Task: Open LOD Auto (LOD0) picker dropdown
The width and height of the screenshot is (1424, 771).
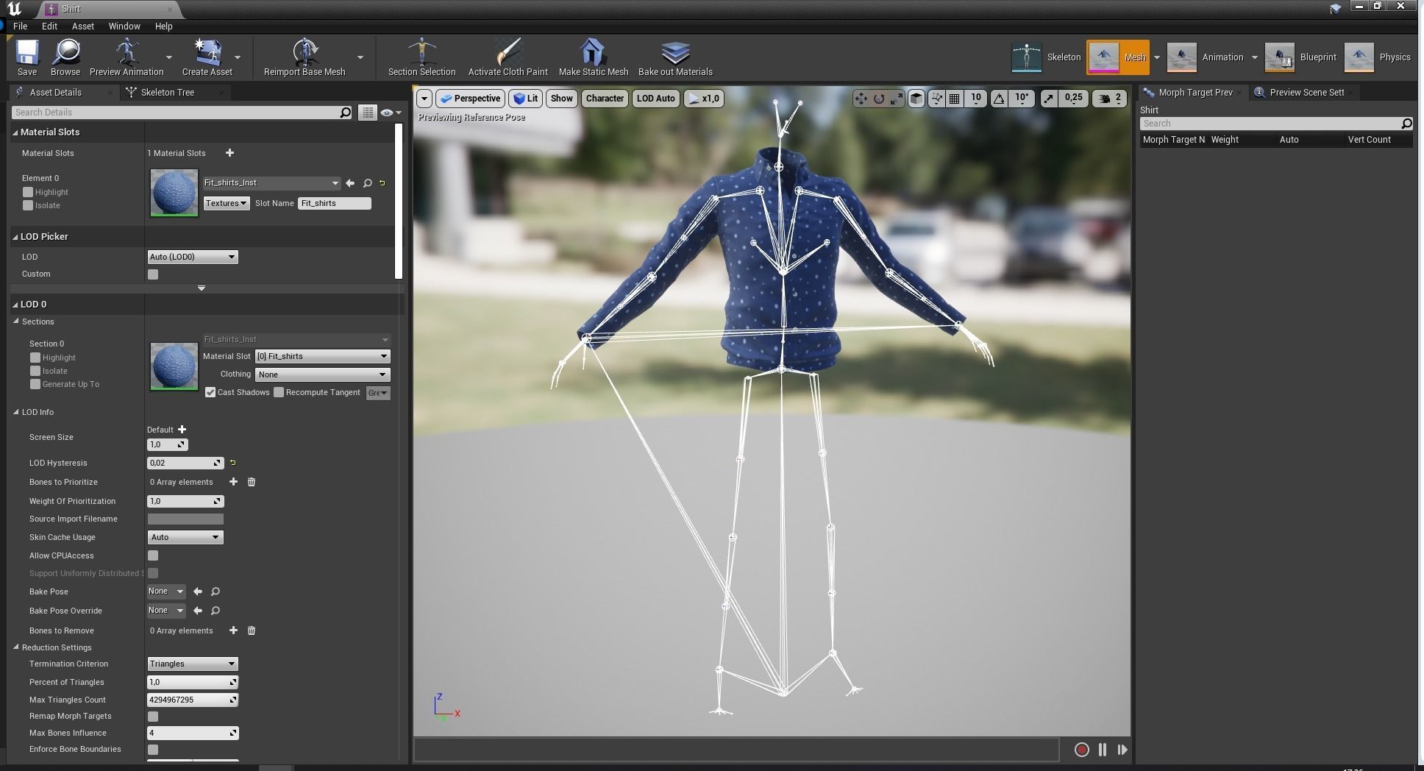Action: coord(193,257)
